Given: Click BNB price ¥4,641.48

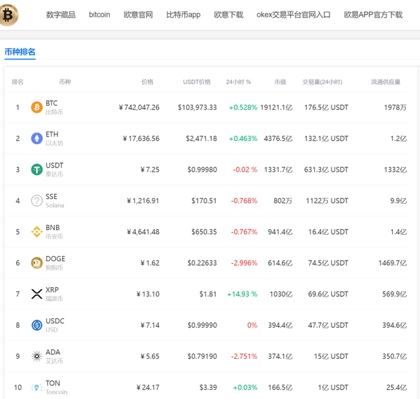Looking at the screenshot, I should coord(143,232).
